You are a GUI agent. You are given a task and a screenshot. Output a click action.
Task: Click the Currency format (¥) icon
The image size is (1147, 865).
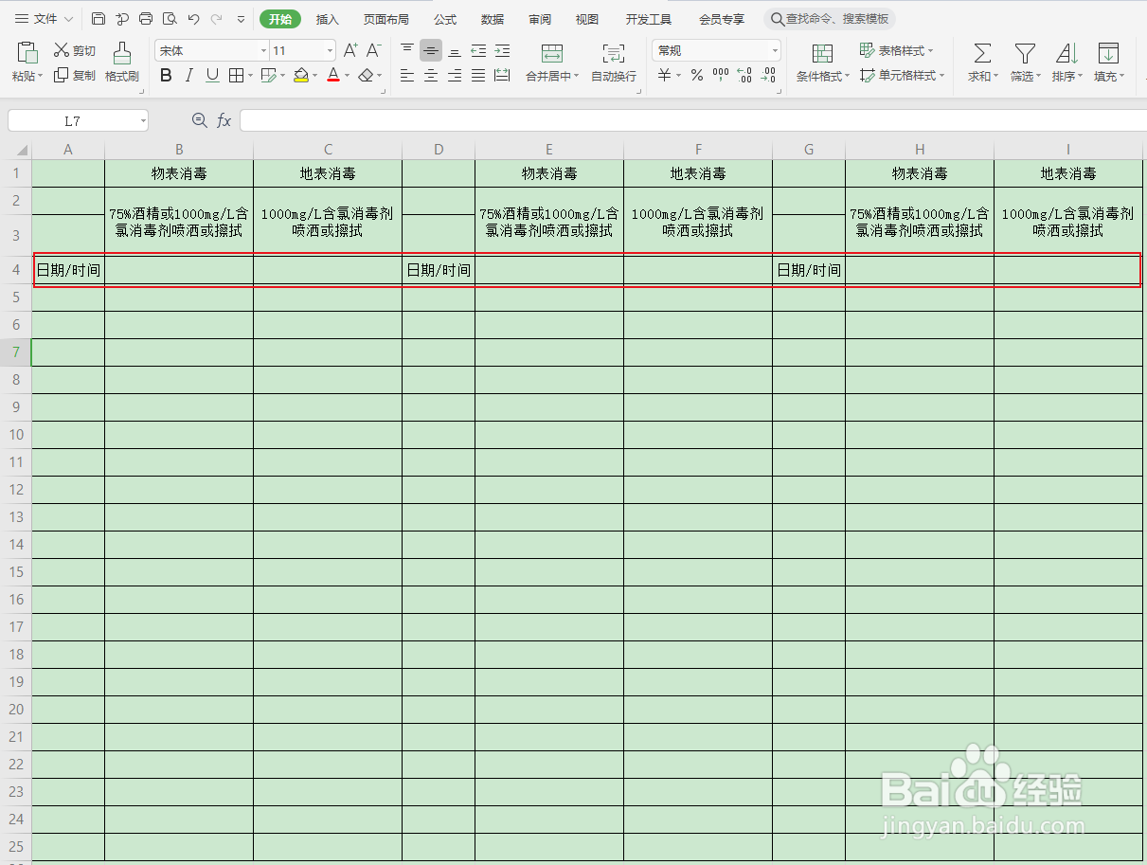tap(665, 76)
